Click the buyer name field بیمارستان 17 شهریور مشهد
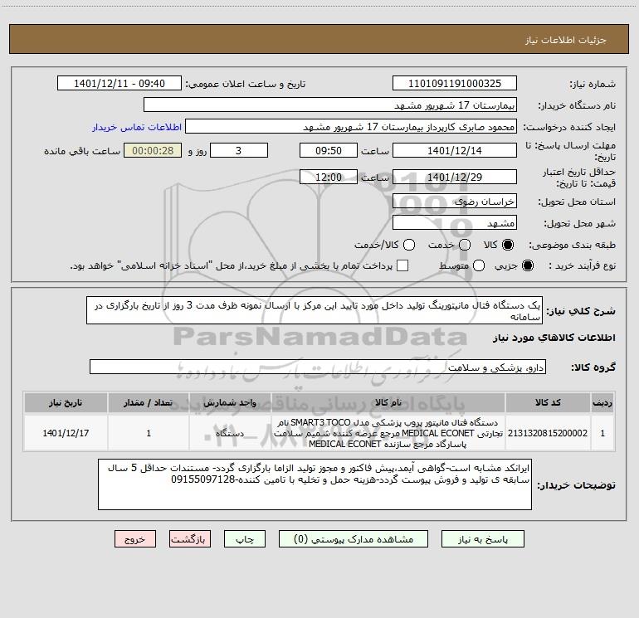 [330, 105]
